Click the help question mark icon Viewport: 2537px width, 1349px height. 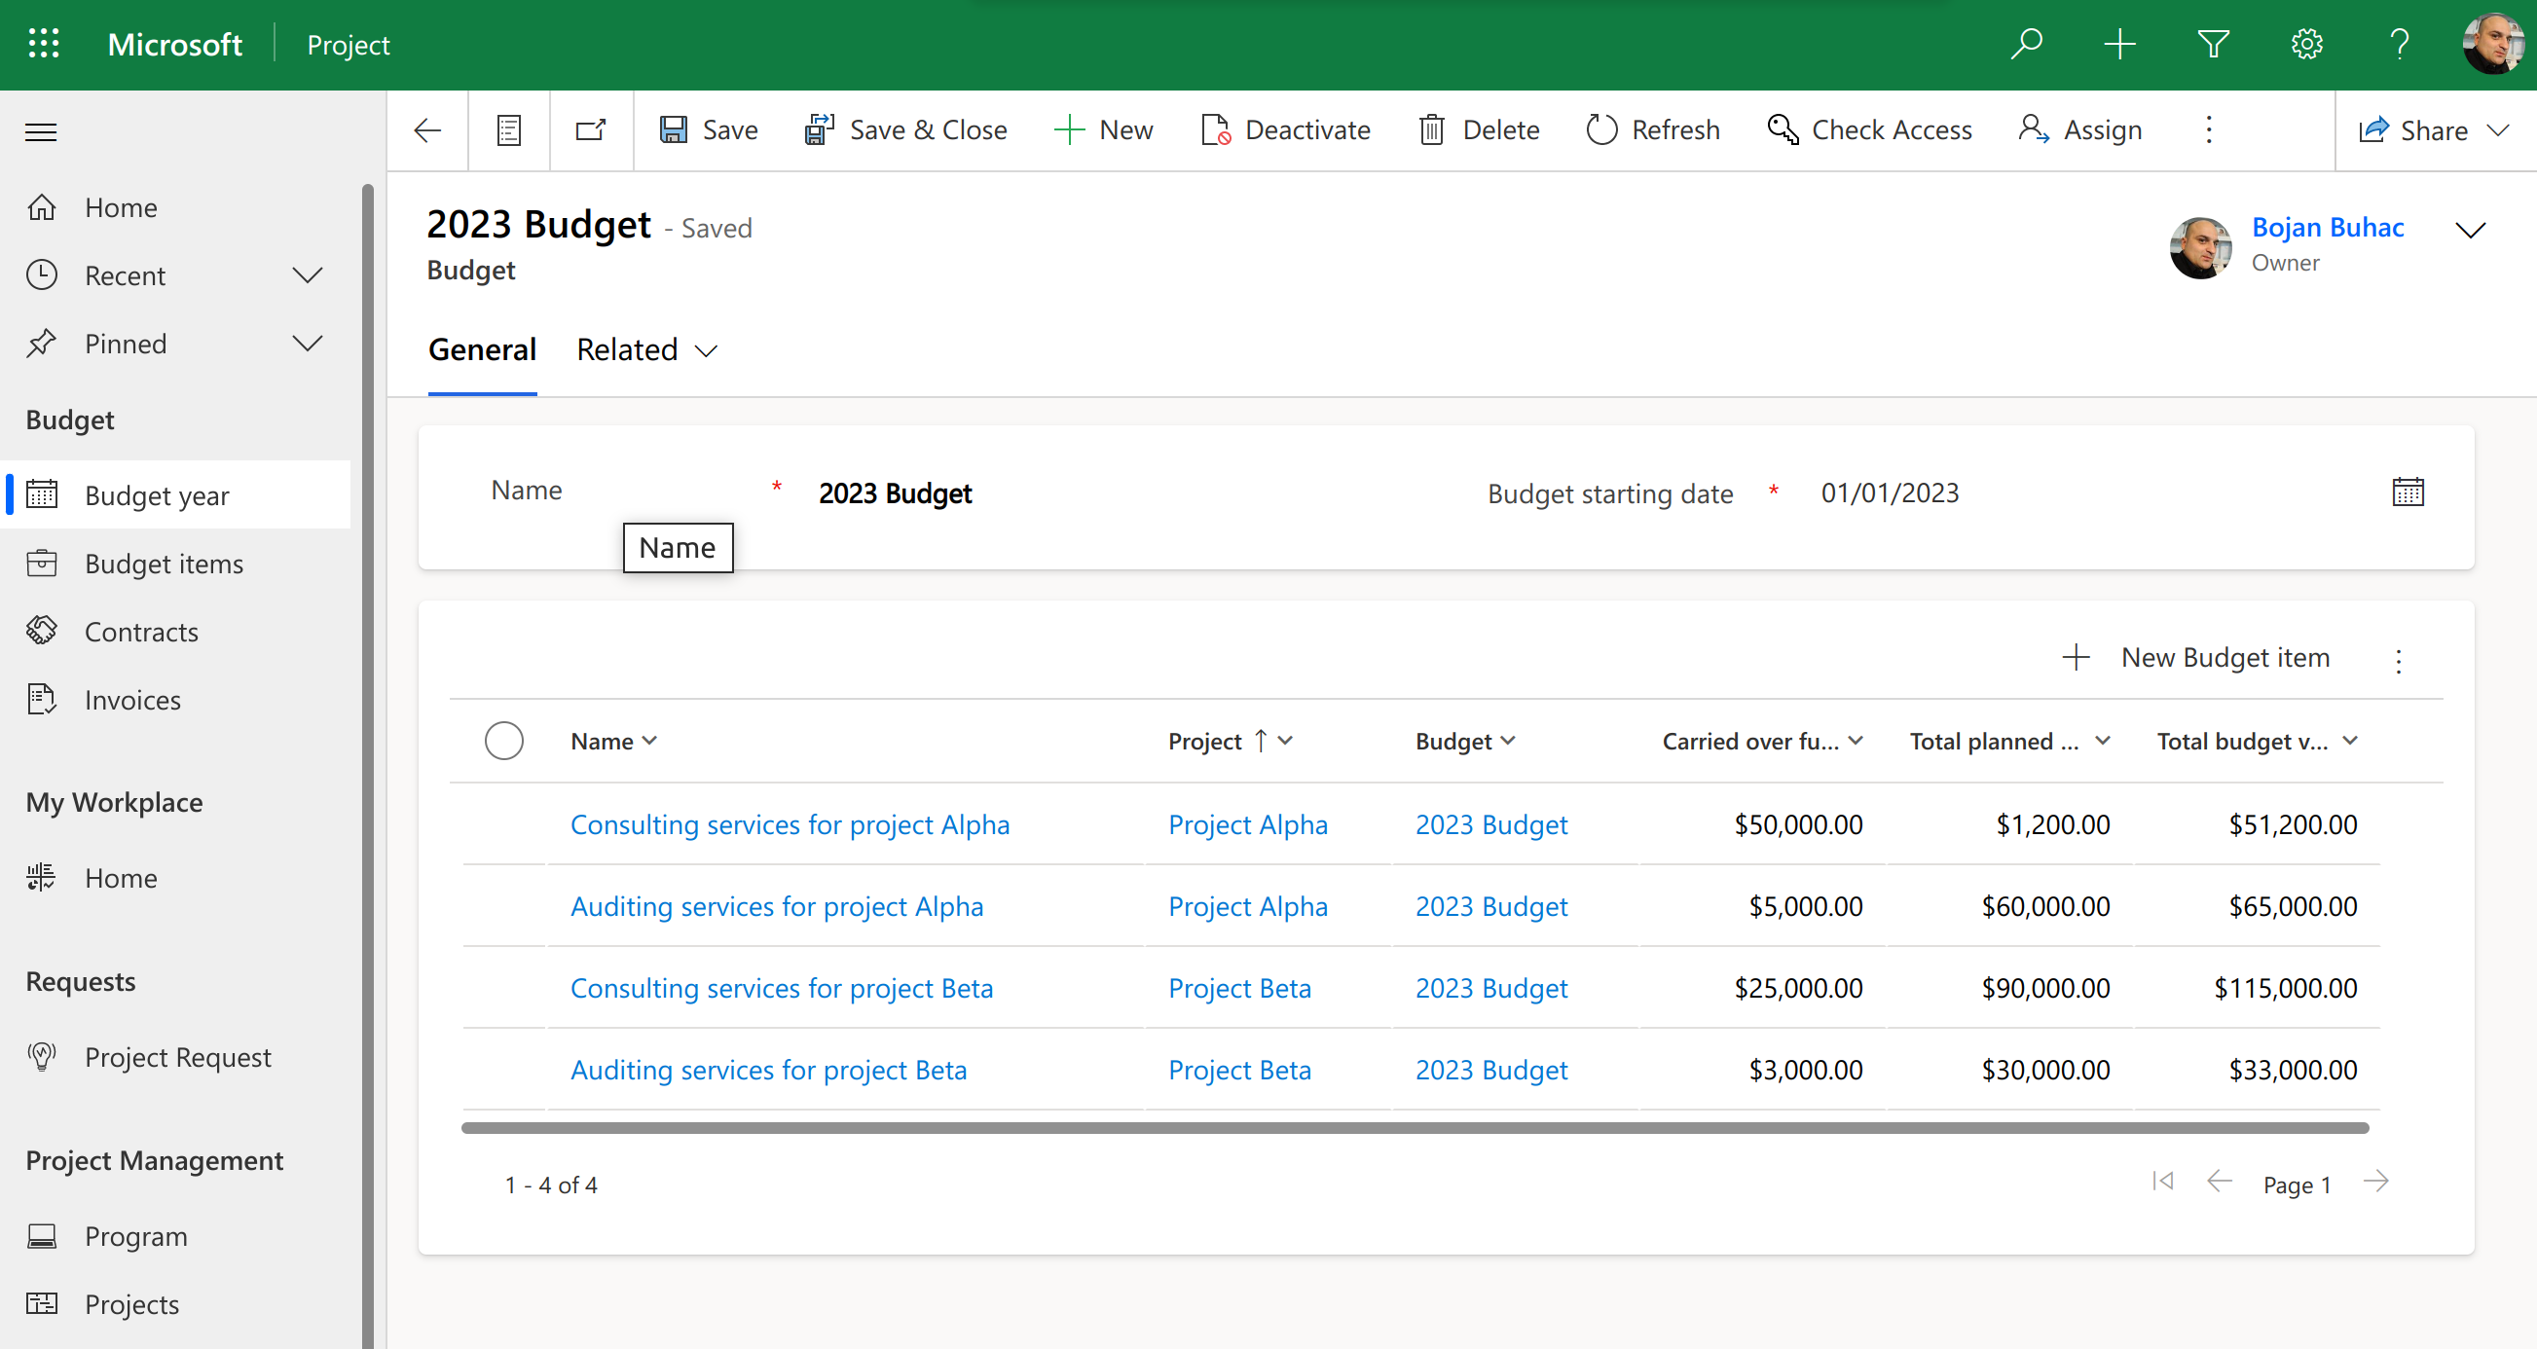2400,45
